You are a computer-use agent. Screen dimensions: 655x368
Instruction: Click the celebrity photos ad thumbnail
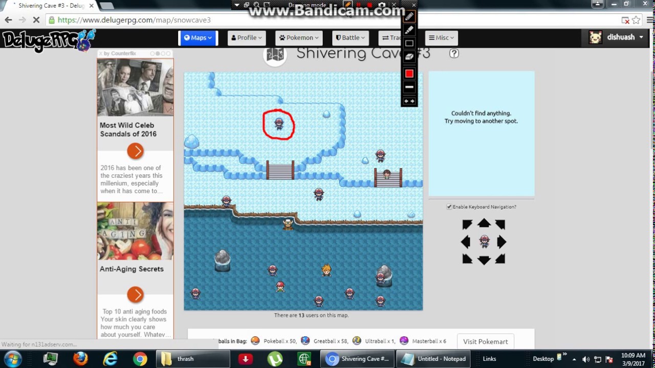pos(136,87)
